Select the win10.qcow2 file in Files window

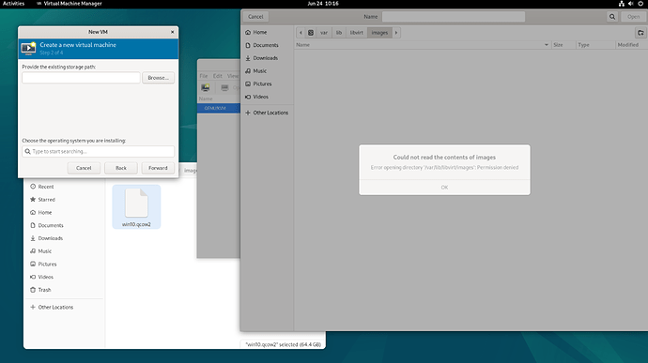click(136, 206)
